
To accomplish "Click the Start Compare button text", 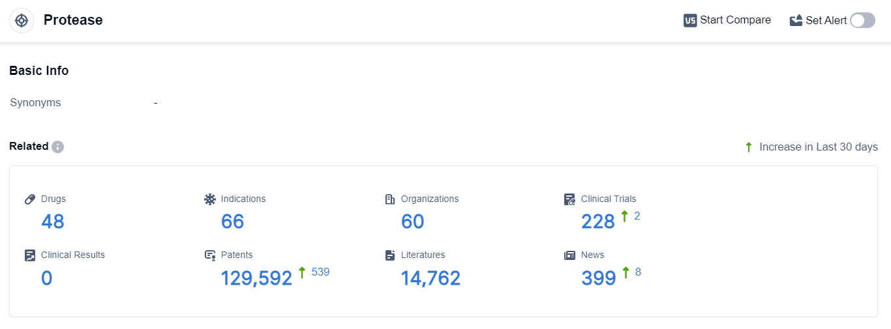I will (x=735, y=20).
